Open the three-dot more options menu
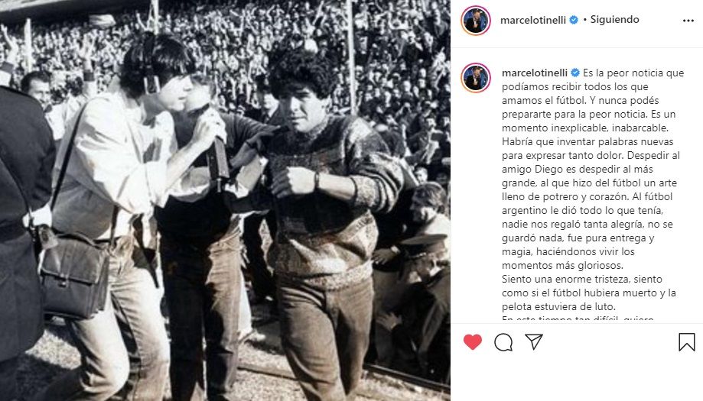Viewport: 703px width, 401px height. [x=688, y=21]
